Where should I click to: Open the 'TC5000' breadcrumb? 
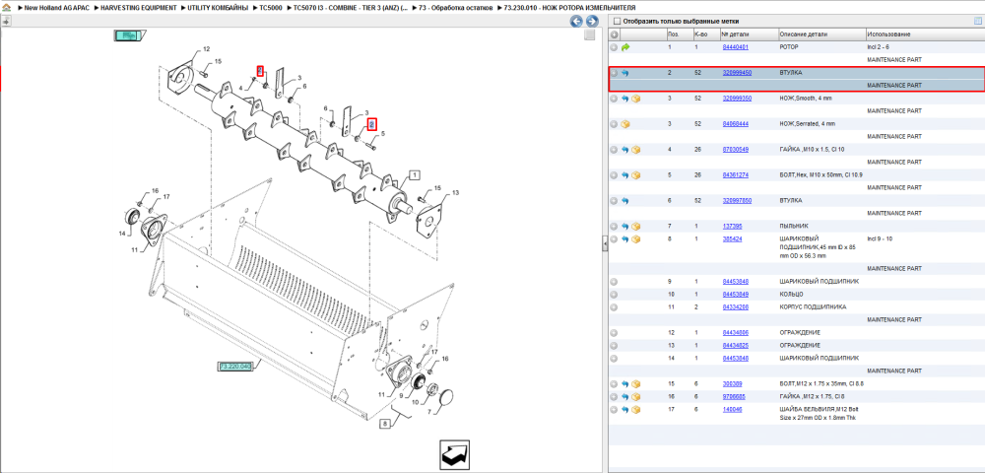(272, 8)
